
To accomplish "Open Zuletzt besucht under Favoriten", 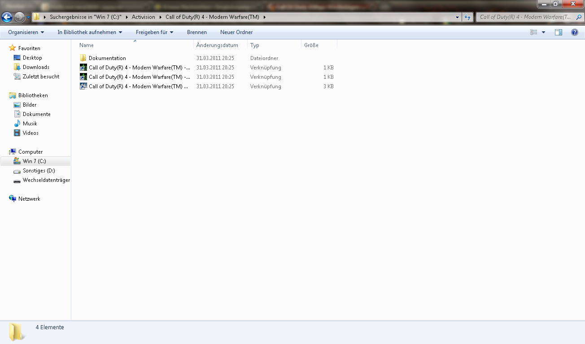I will click(x=41, y=77).
